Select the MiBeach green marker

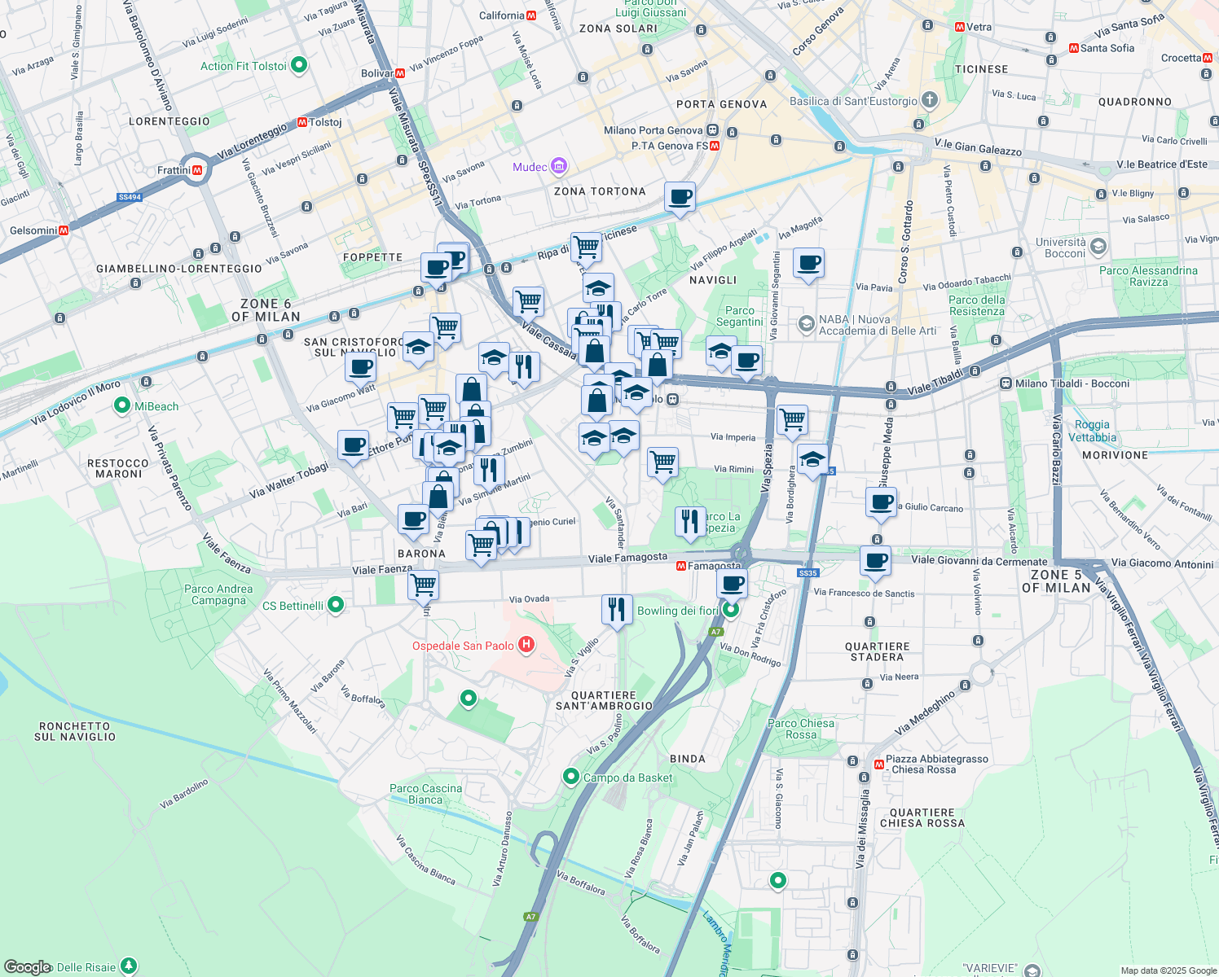point(121,405)
